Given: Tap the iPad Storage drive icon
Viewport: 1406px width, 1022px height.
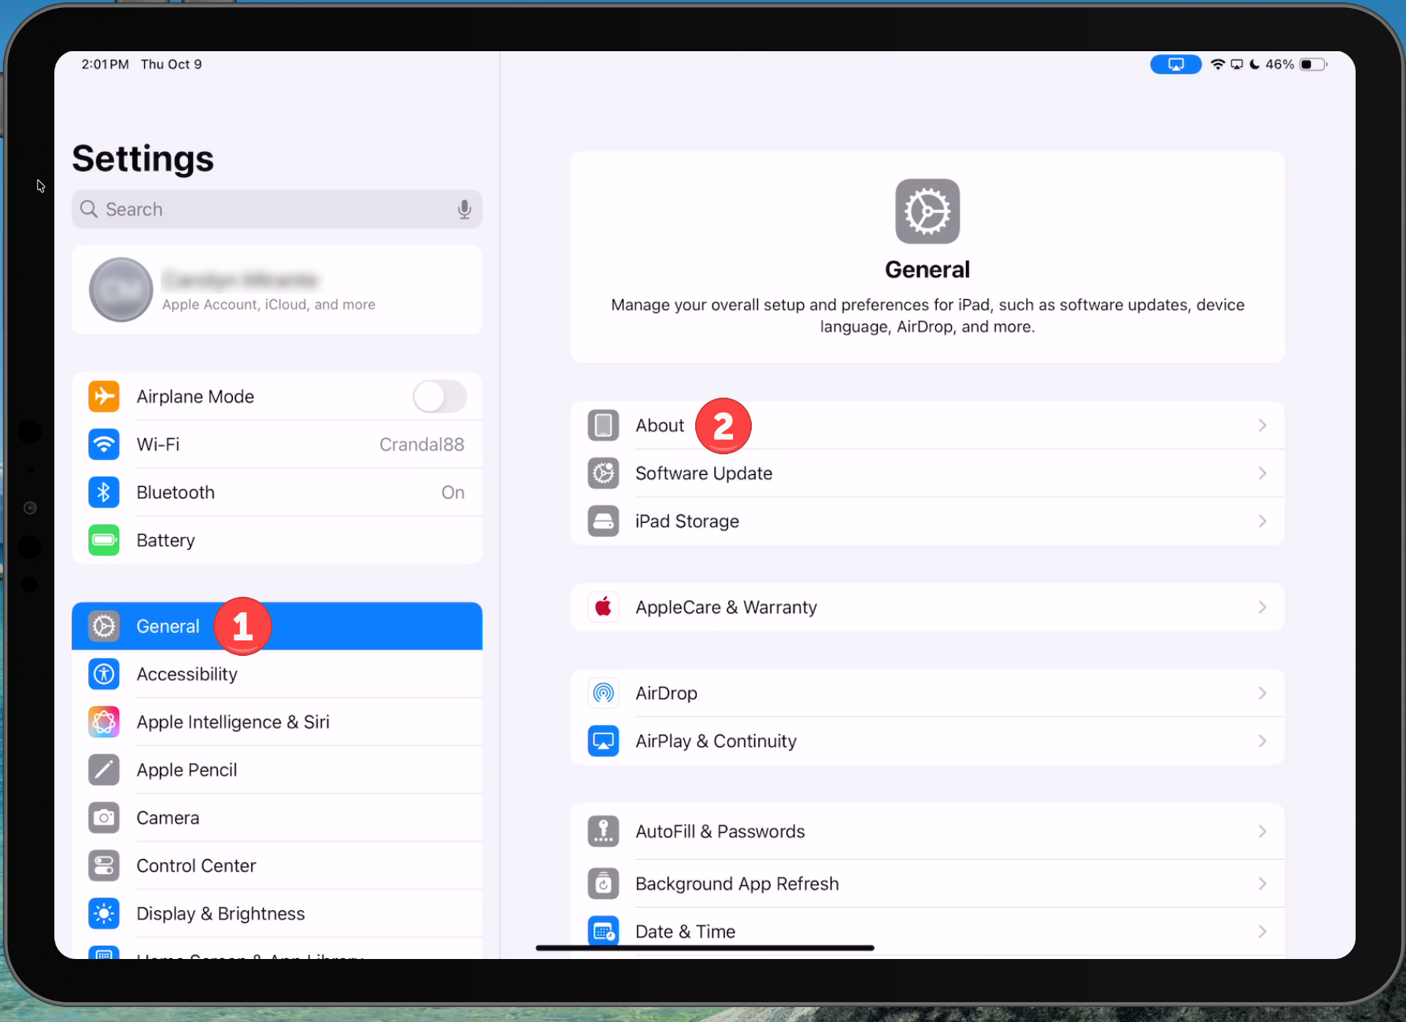Looking at the screenshot, I should [x=604, y=521].
